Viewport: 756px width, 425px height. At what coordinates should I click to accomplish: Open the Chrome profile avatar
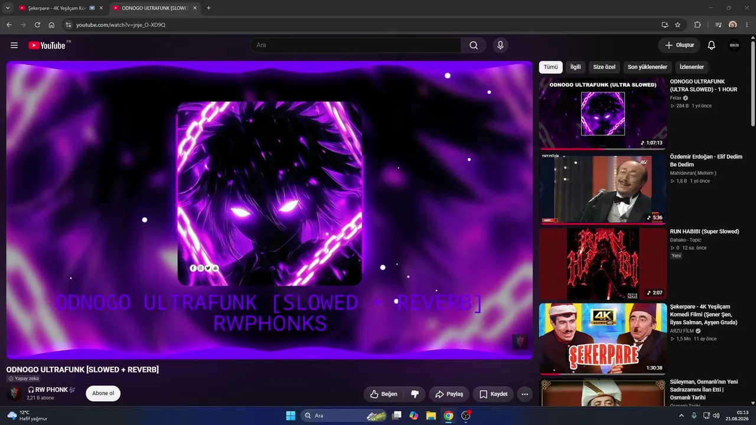[x=733, y=25]
